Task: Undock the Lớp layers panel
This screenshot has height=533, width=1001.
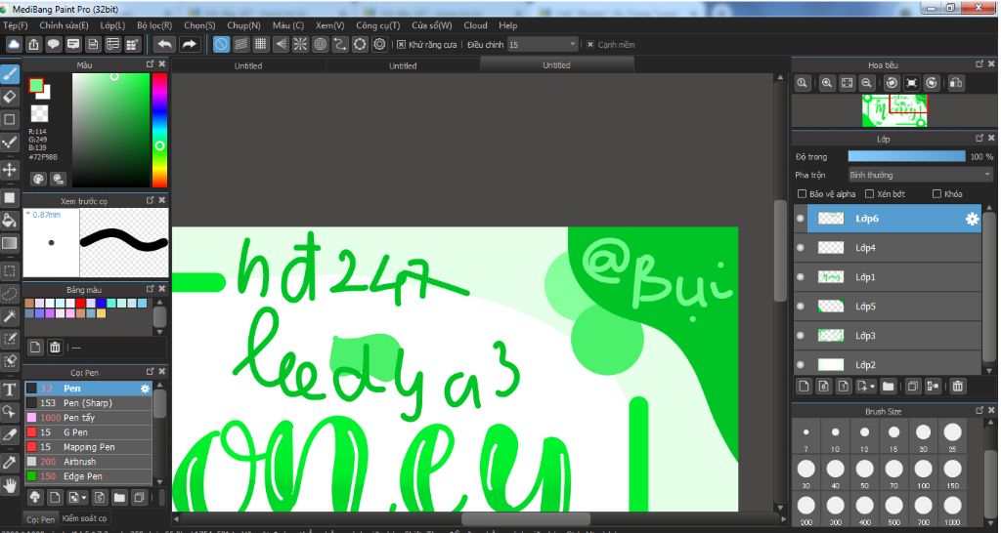Action: click(x=979, y=138)
